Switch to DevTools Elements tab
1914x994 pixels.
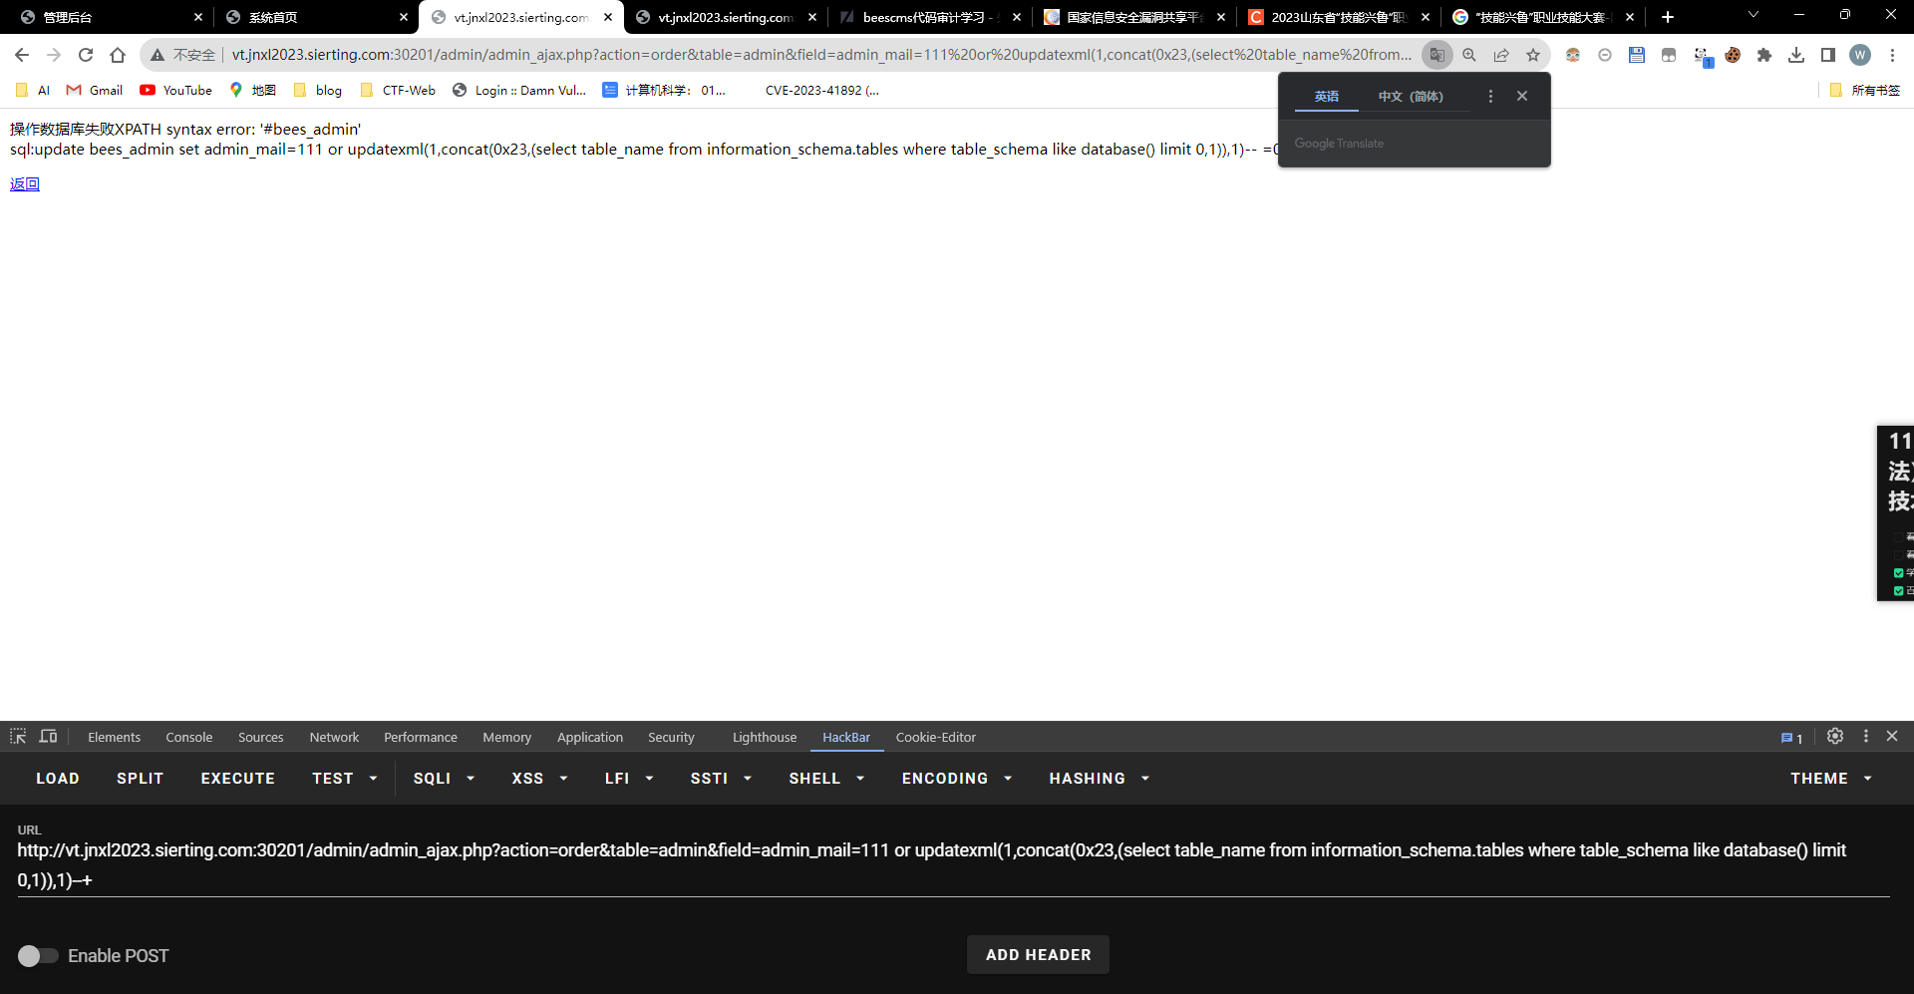[114, 738]
